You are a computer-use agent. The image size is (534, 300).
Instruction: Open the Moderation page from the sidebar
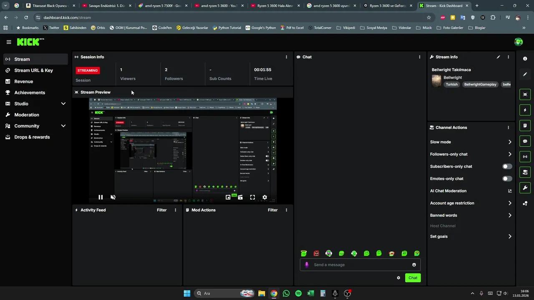point(27,115)
